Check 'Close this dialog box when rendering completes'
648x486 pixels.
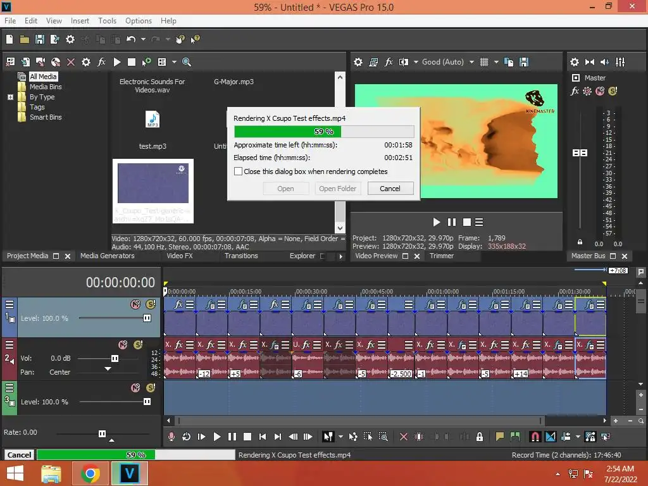(238, 171)
